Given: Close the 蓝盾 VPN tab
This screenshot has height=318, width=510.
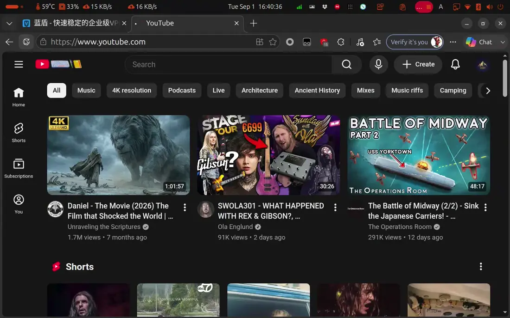Looking at the screenshot, I should [x=124, y=23].
